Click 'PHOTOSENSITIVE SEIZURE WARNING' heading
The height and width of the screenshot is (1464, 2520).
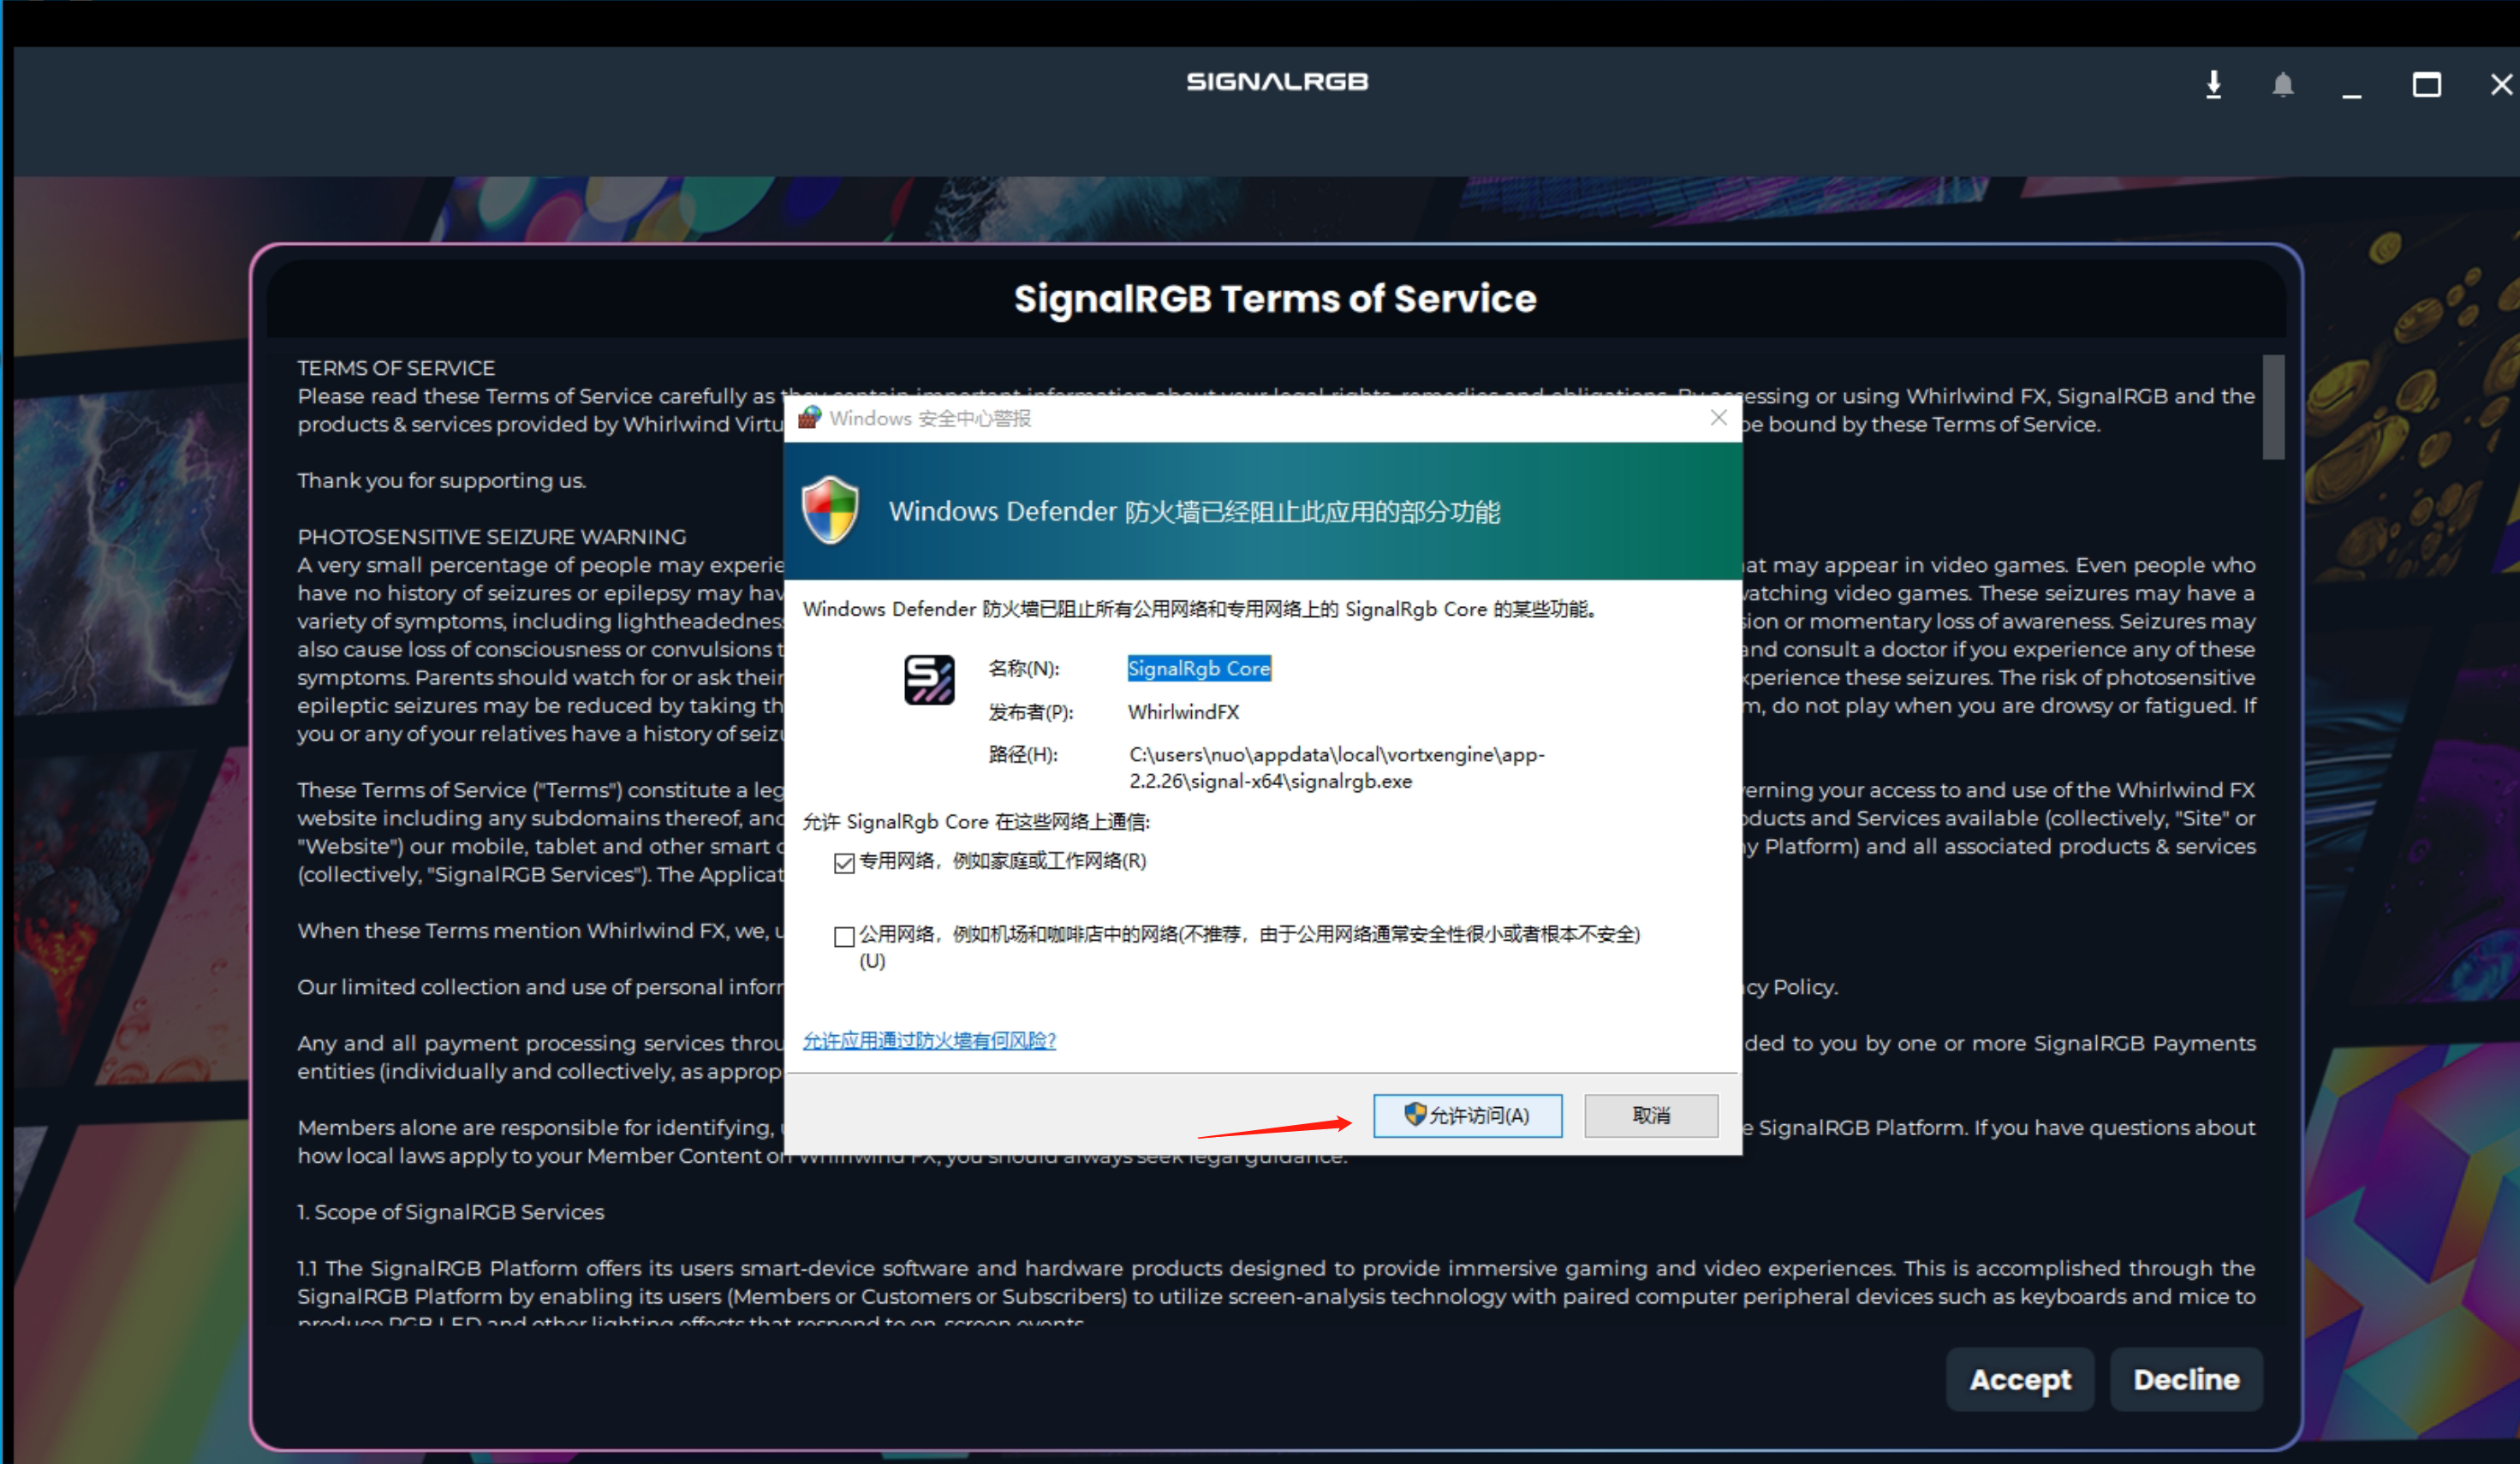click(492, 537)
